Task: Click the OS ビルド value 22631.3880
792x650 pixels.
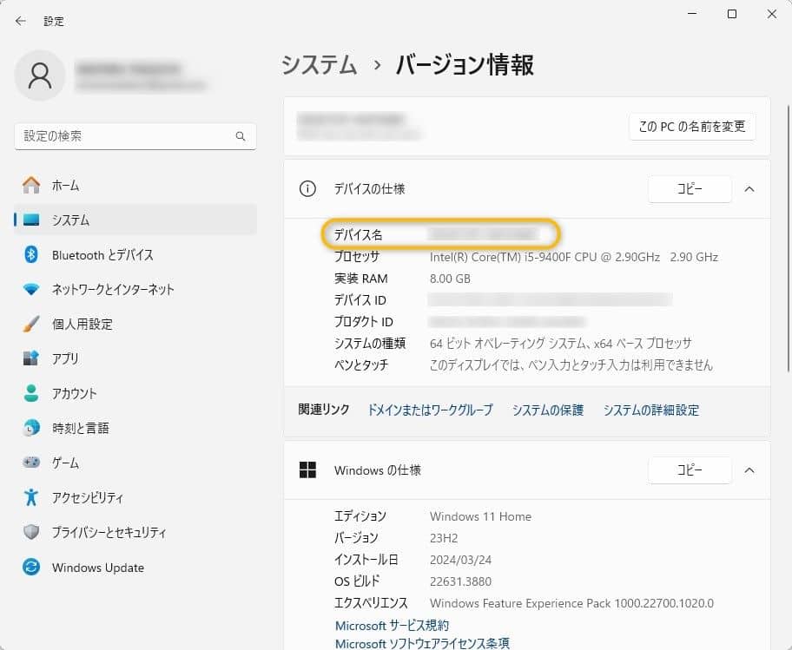Action: coord(460,581)
